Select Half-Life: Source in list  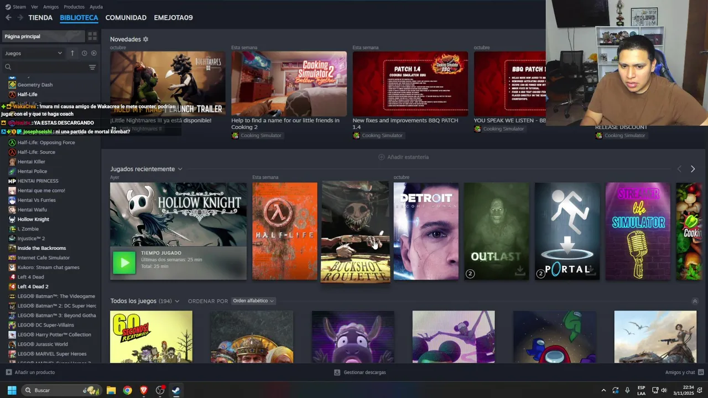36,152
